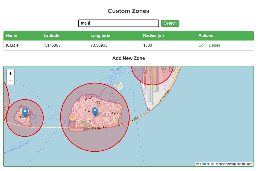Select the blue marker on Male island
The image size is (258, 171).
point(95,112)
